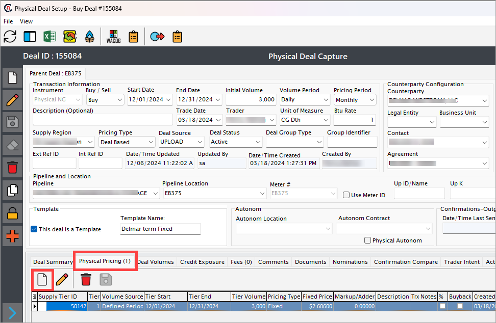Delete pricing tier with red trash icon
The image size is (496, 323).
point(86,280)
